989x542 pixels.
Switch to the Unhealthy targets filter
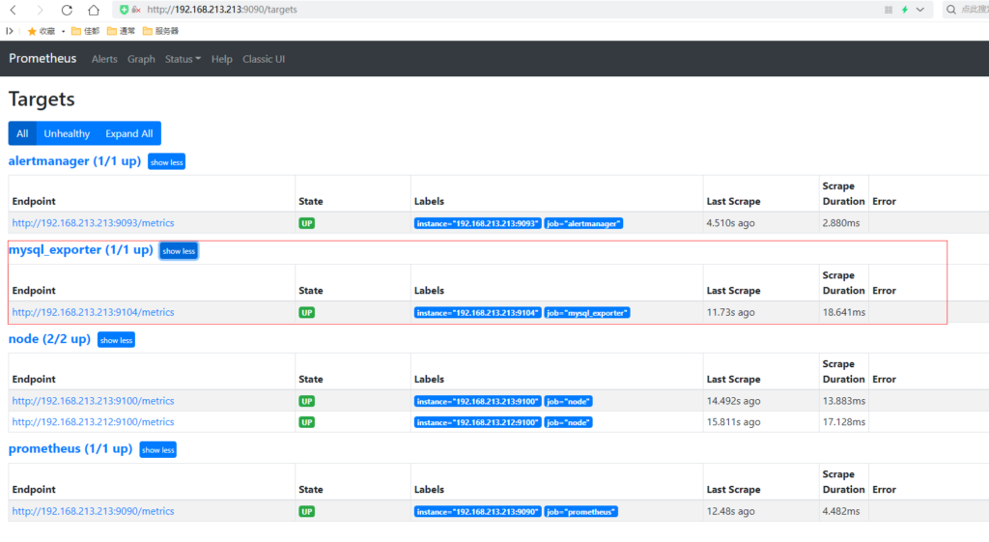point(67,133)
